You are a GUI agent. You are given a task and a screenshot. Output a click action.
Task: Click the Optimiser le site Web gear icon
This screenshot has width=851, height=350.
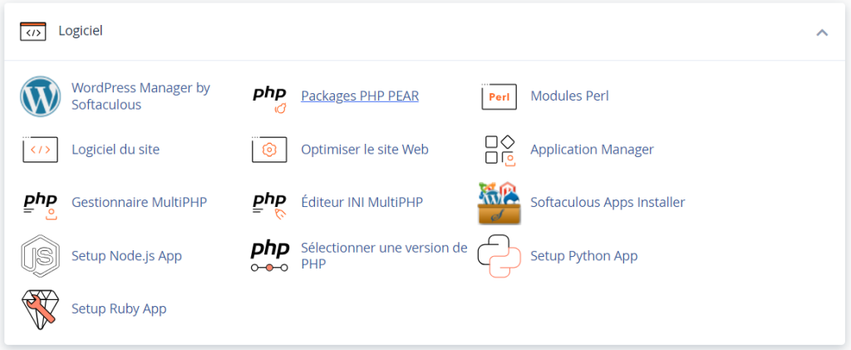[270, 150]
